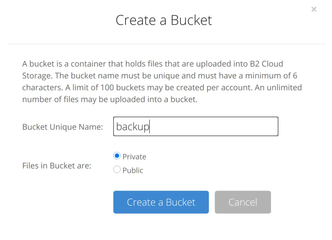Click the 'Public' option label text

(x=133, y=171)
